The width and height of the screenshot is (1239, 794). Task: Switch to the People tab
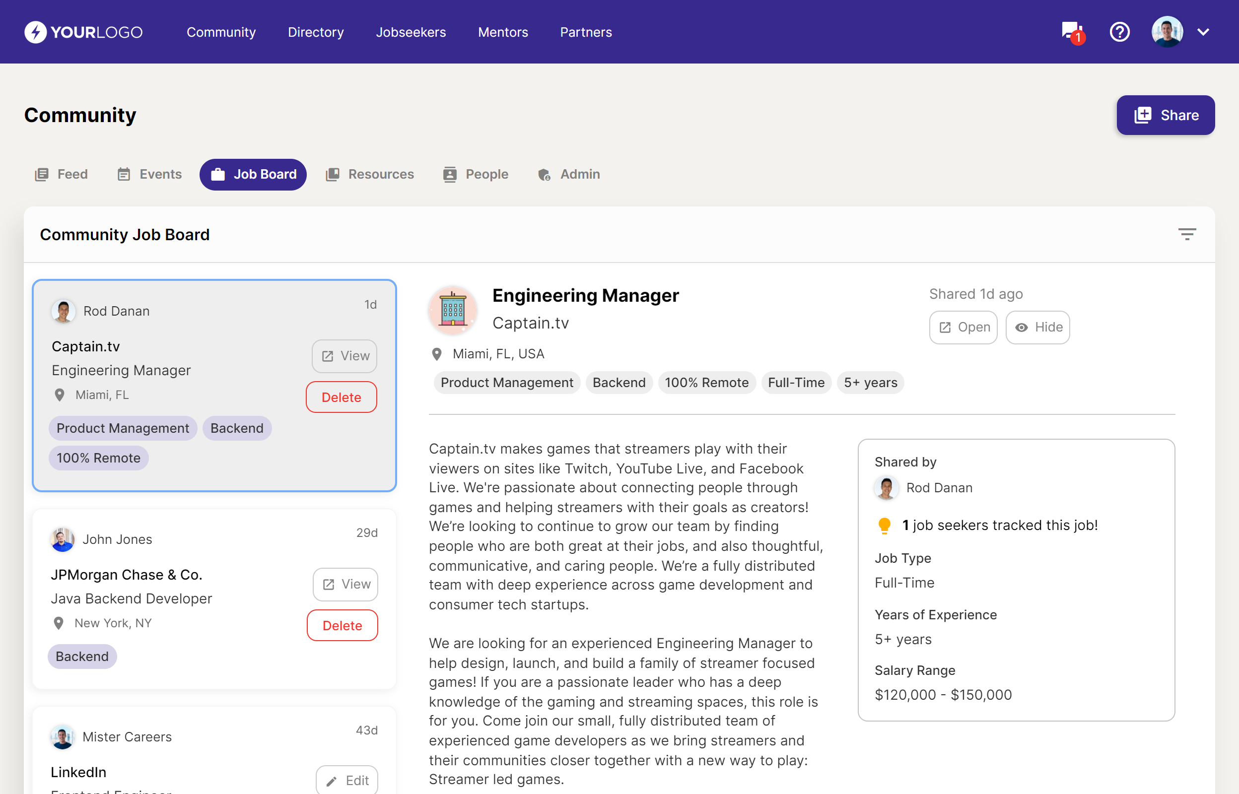tap(476, 174)
